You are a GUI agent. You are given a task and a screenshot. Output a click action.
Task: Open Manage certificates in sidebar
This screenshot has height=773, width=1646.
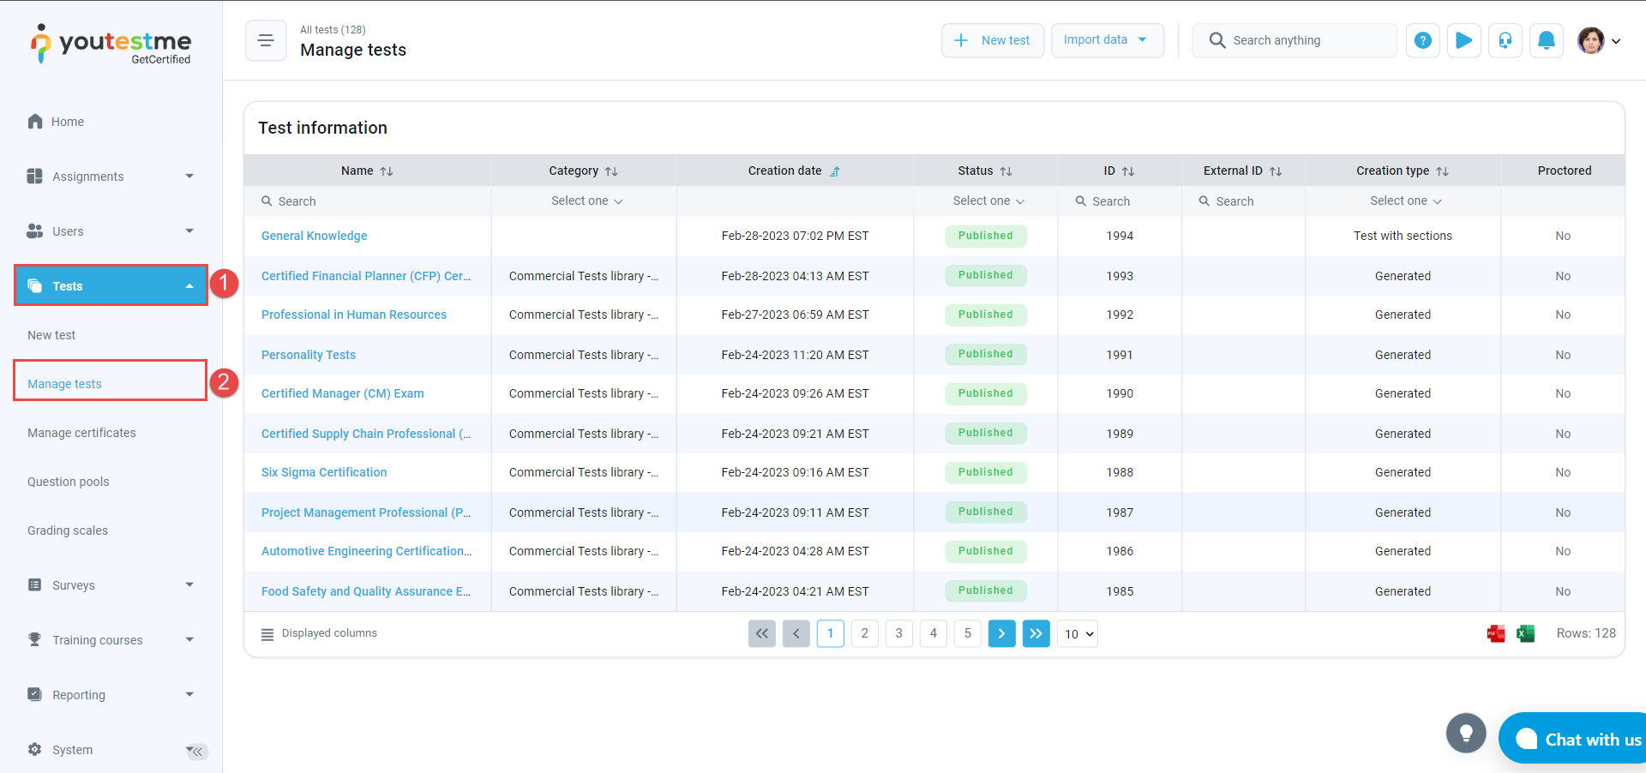pyautogui.click(x=81, y=433)
